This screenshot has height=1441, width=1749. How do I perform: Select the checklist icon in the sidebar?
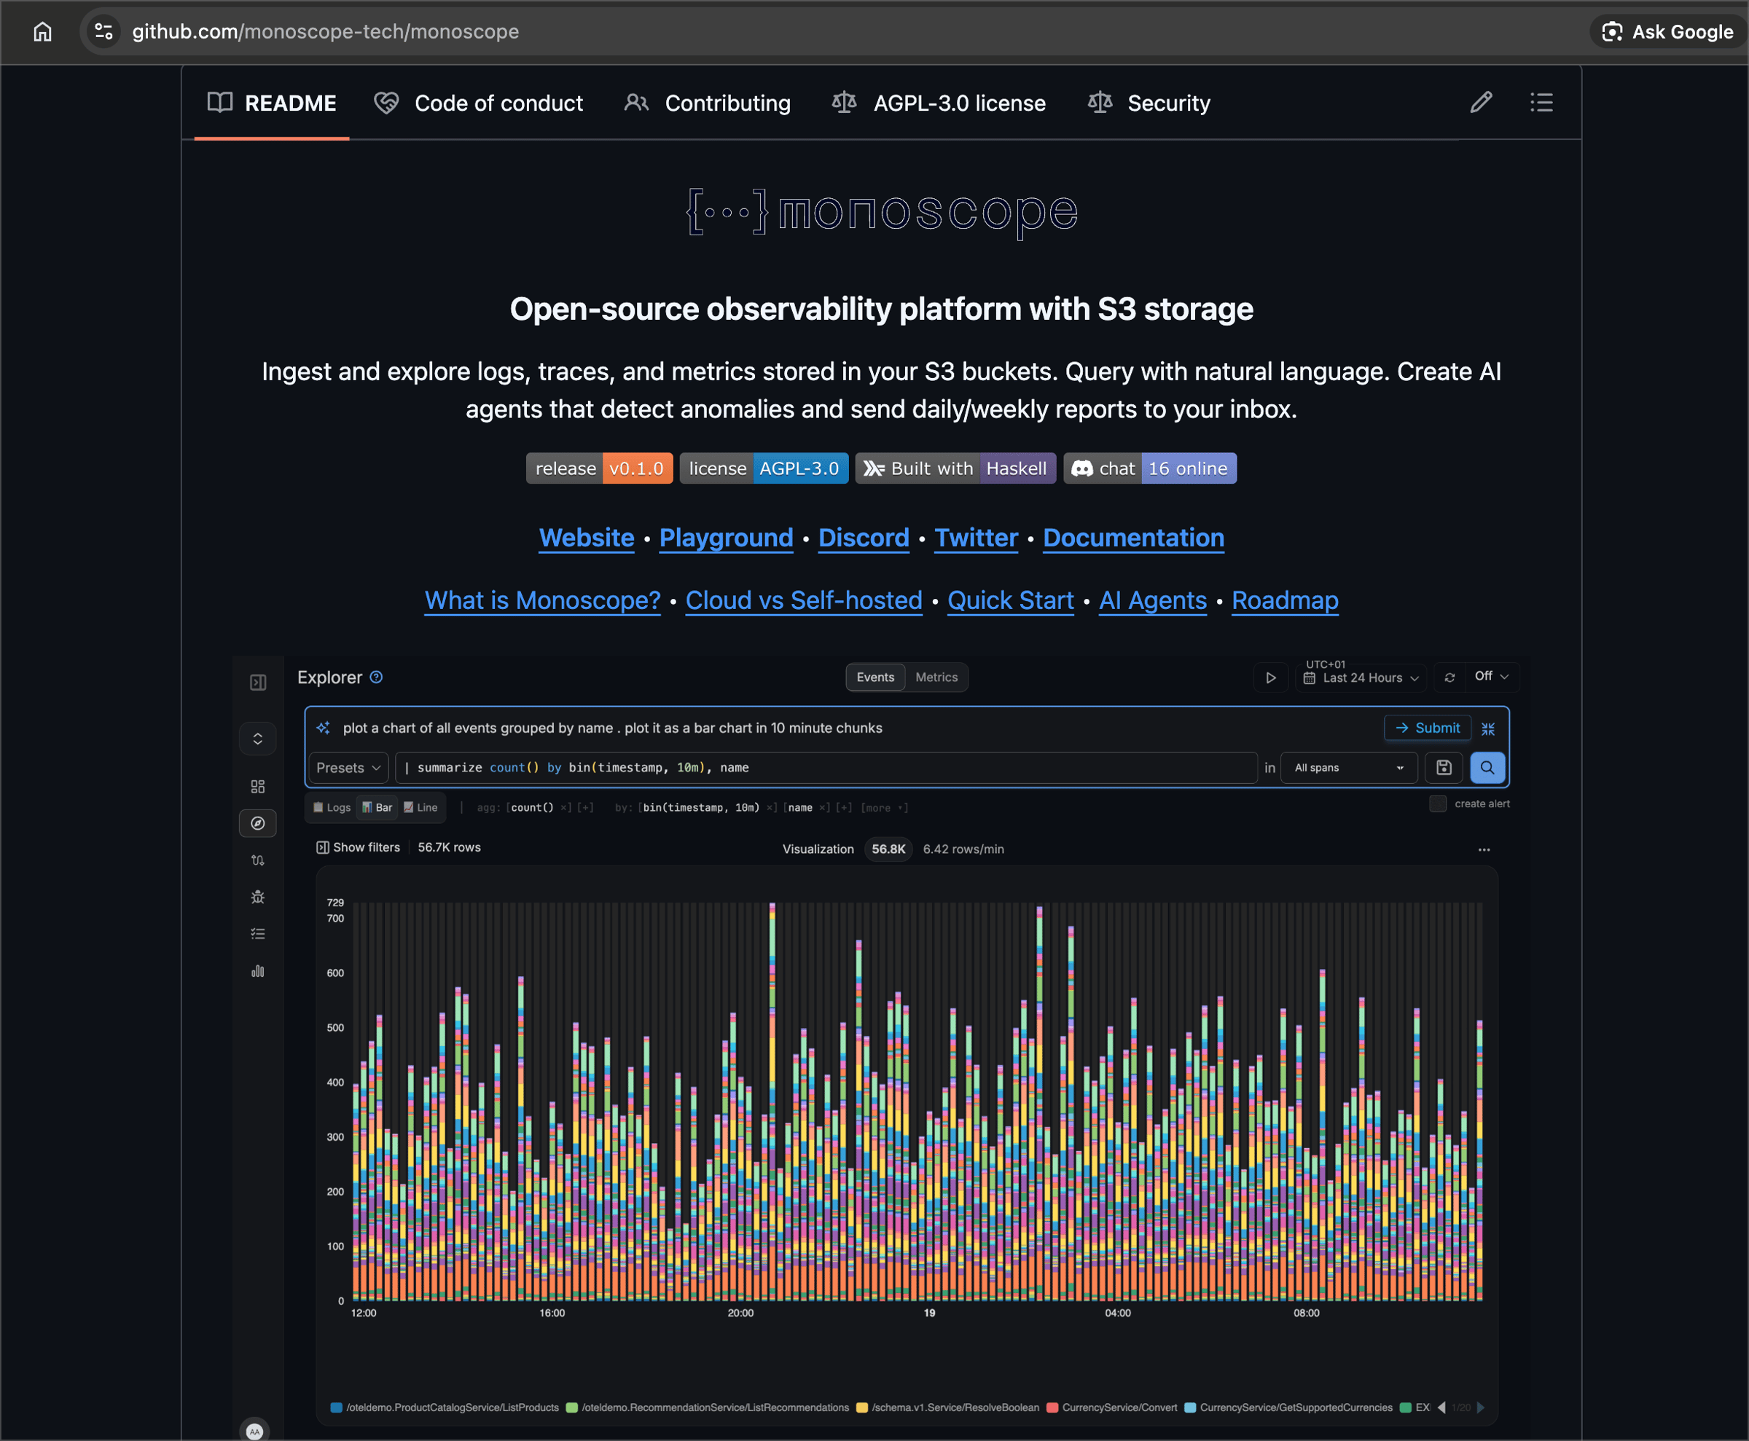click(257, 933)
